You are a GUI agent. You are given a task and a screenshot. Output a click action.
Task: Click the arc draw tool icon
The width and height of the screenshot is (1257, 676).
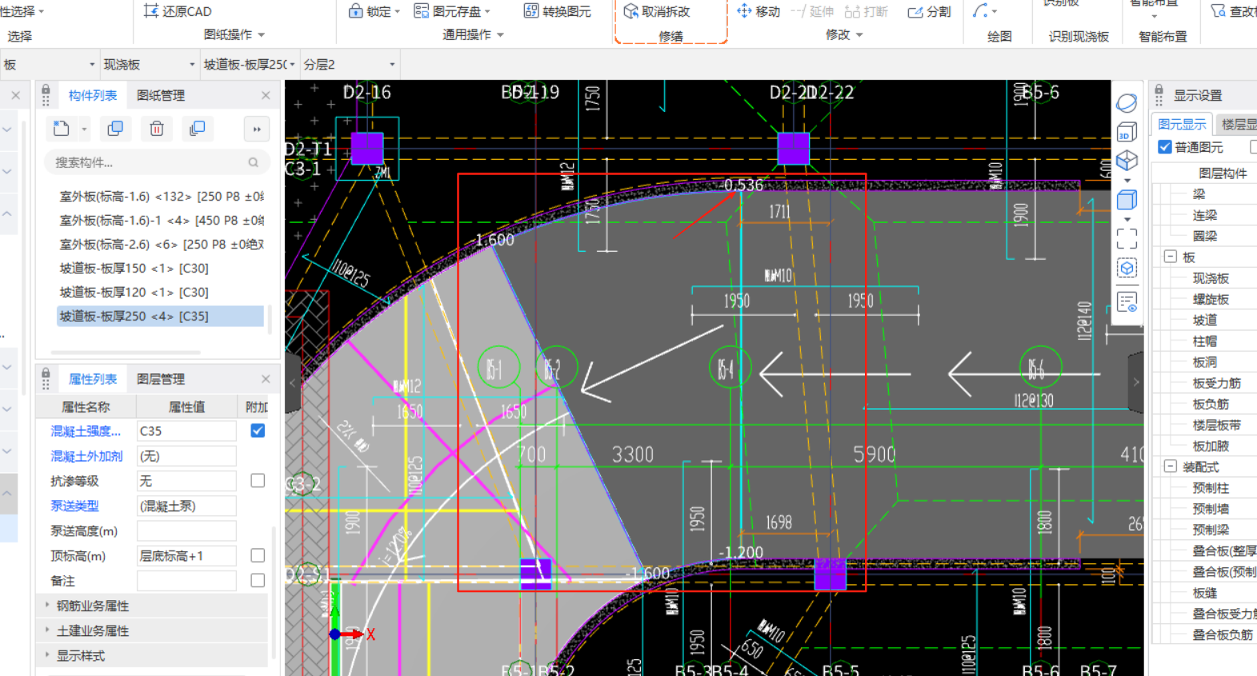[980, 11]
